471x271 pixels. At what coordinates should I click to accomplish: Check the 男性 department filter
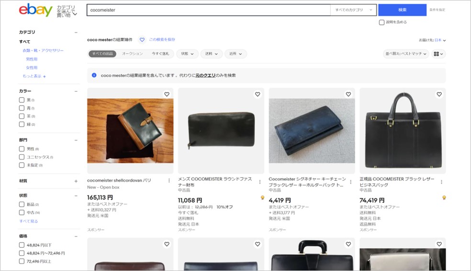(22, 149)
